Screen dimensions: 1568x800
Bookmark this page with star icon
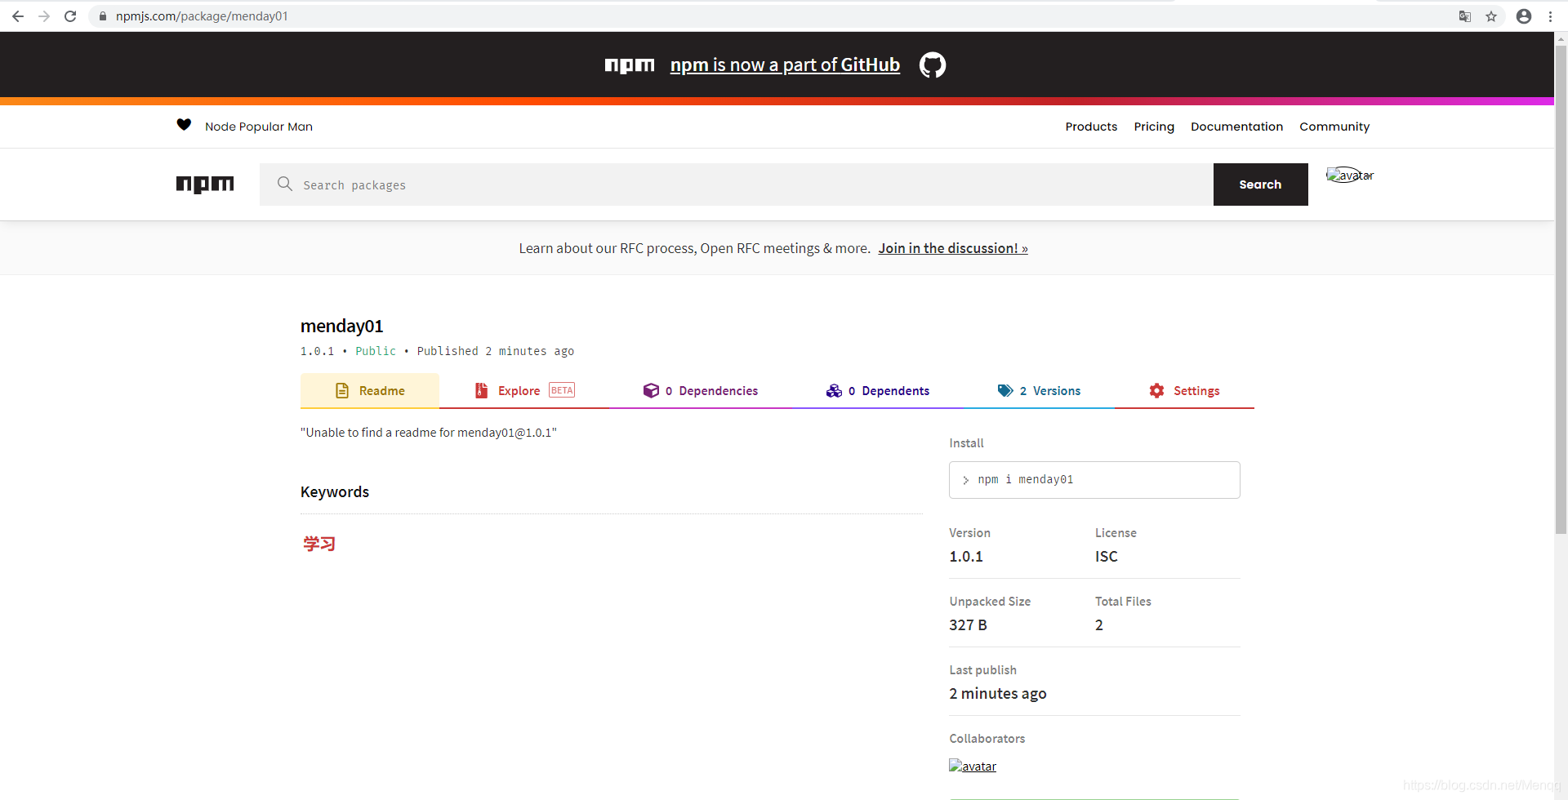click(x=1491, y=16)
